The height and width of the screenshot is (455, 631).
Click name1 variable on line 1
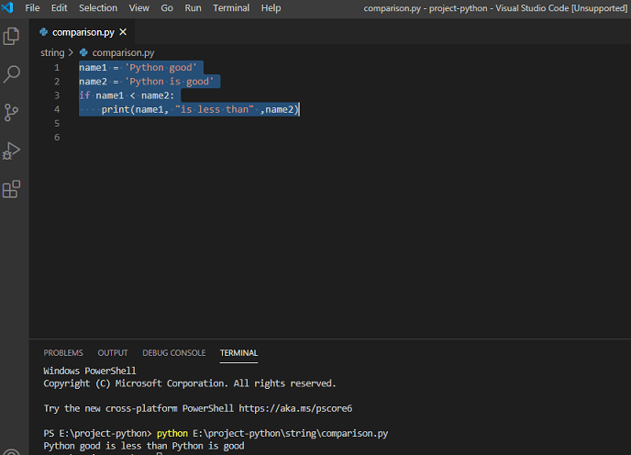(93, 68)
